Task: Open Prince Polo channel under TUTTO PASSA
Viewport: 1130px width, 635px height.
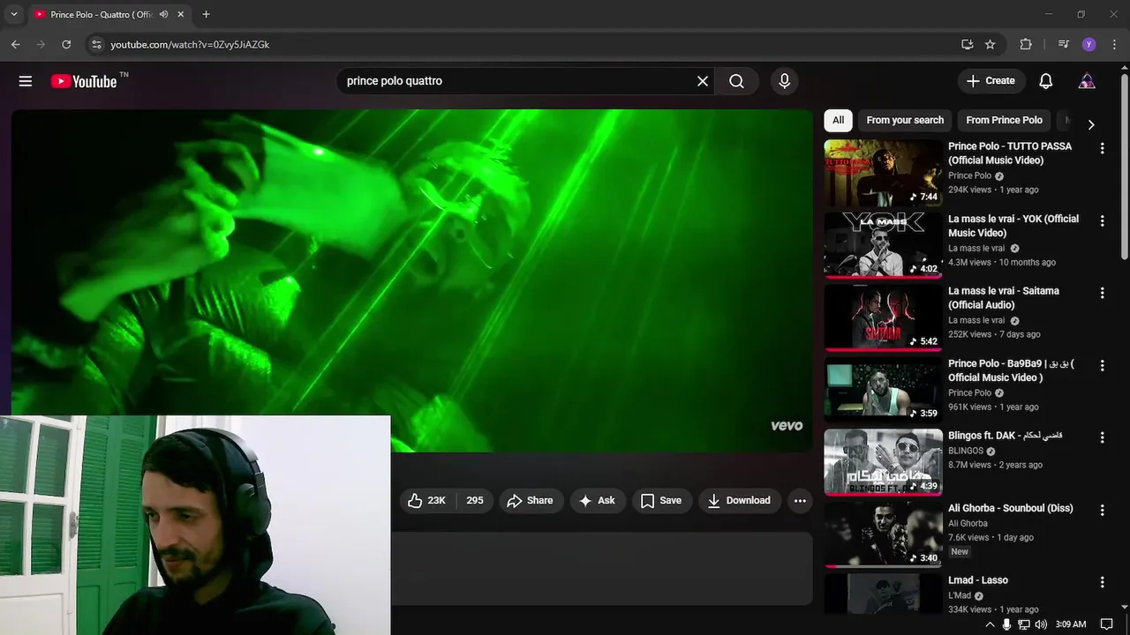Action: pos(969,176)
